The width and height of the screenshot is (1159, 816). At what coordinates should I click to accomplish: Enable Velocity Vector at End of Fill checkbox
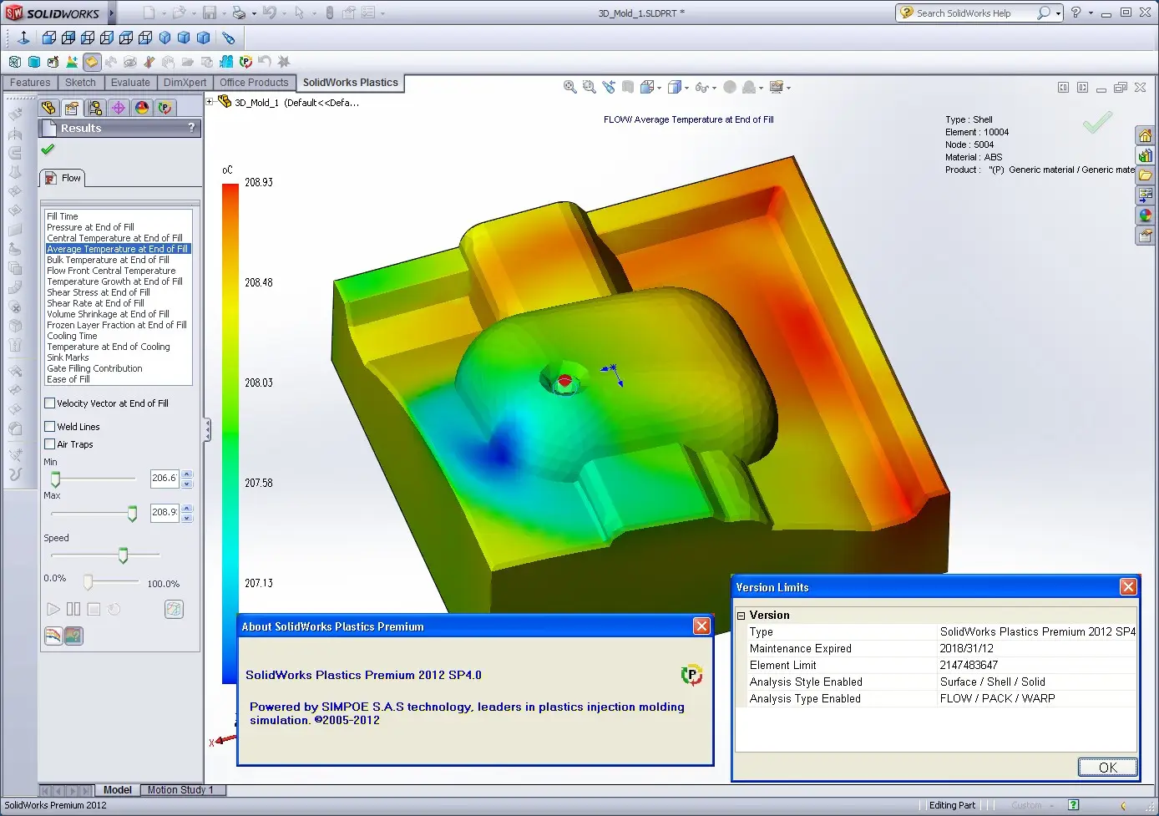pyautogui.click(x=49, y=403)
